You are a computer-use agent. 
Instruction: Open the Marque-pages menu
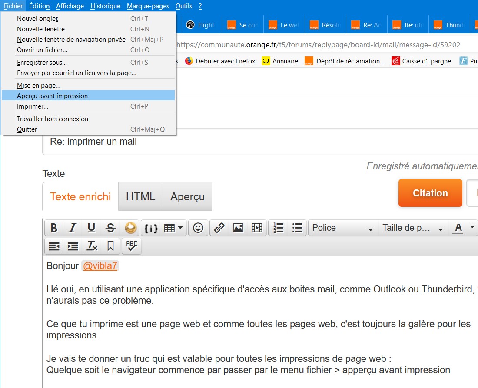tap(148, 6)
